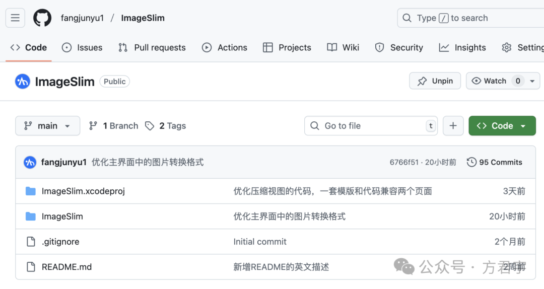Open the Pull requests tab

tap(152, 47)
